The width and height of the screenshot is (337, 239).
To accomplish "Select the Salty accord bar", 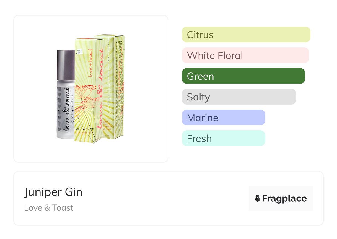I will pos(239,97).
